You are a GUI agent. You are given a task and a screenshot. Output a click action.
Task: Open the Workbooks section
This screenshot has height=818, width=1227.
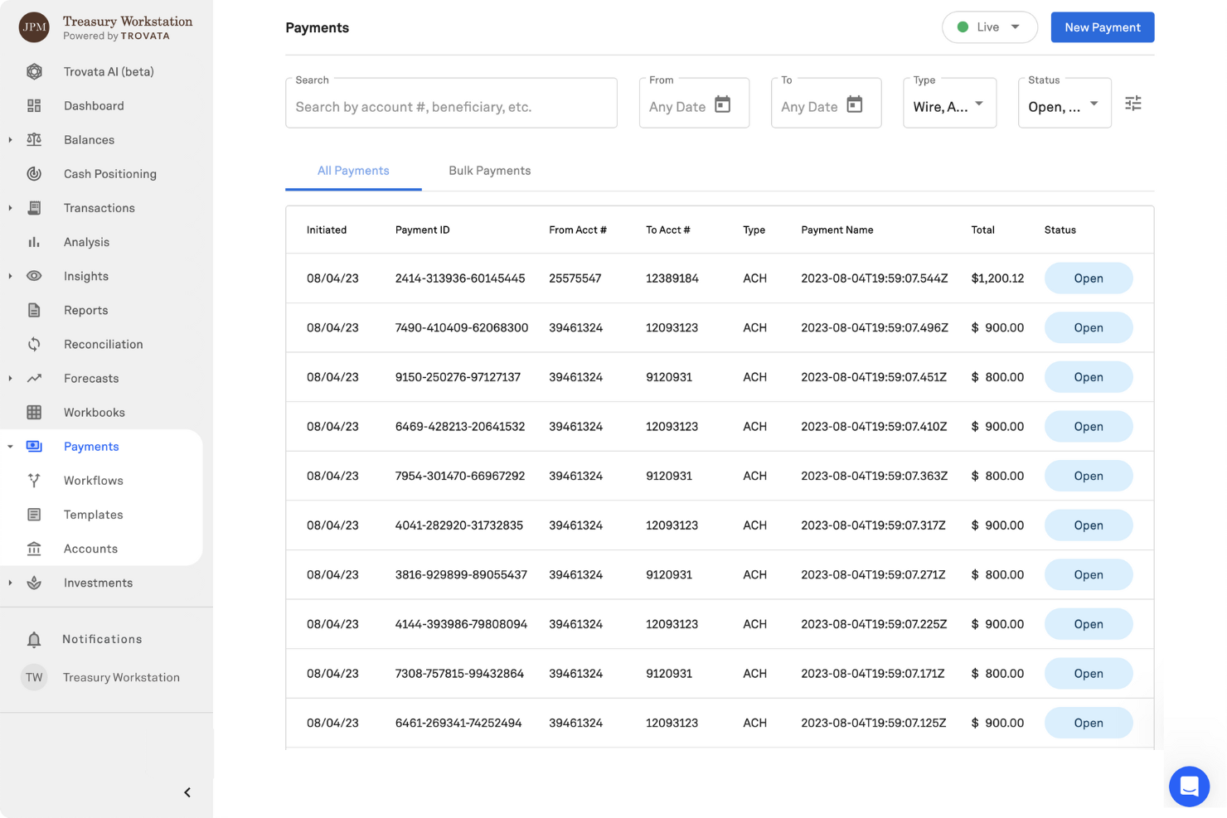pos(92,412)
